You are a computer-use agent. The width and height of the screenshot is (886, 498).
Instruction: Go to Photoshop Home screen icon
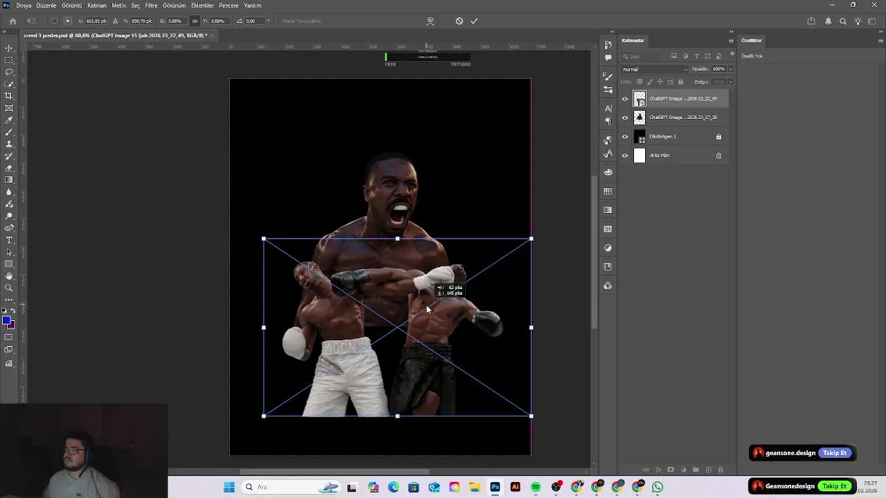coord(12,21)
